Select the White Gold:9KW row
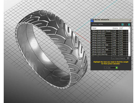The height and width of the screenshot is (103, 137). coord(110,35)
